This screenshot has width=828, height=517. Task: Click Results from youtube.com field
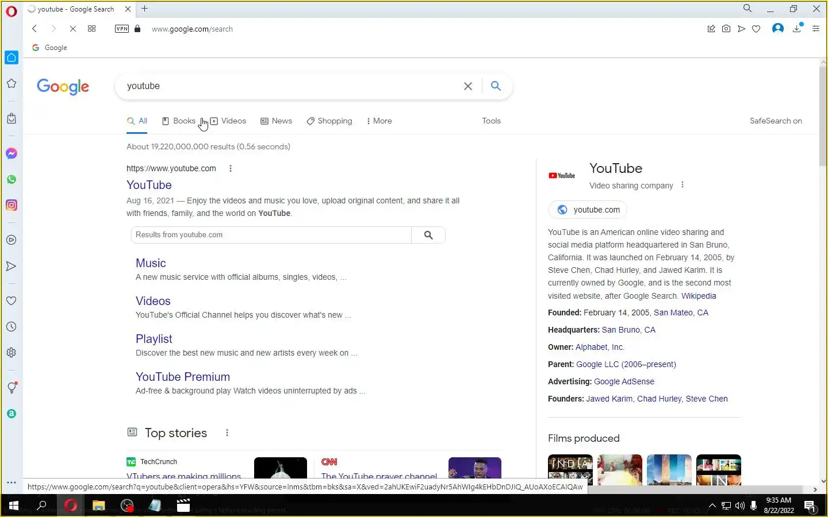[271, 235]
